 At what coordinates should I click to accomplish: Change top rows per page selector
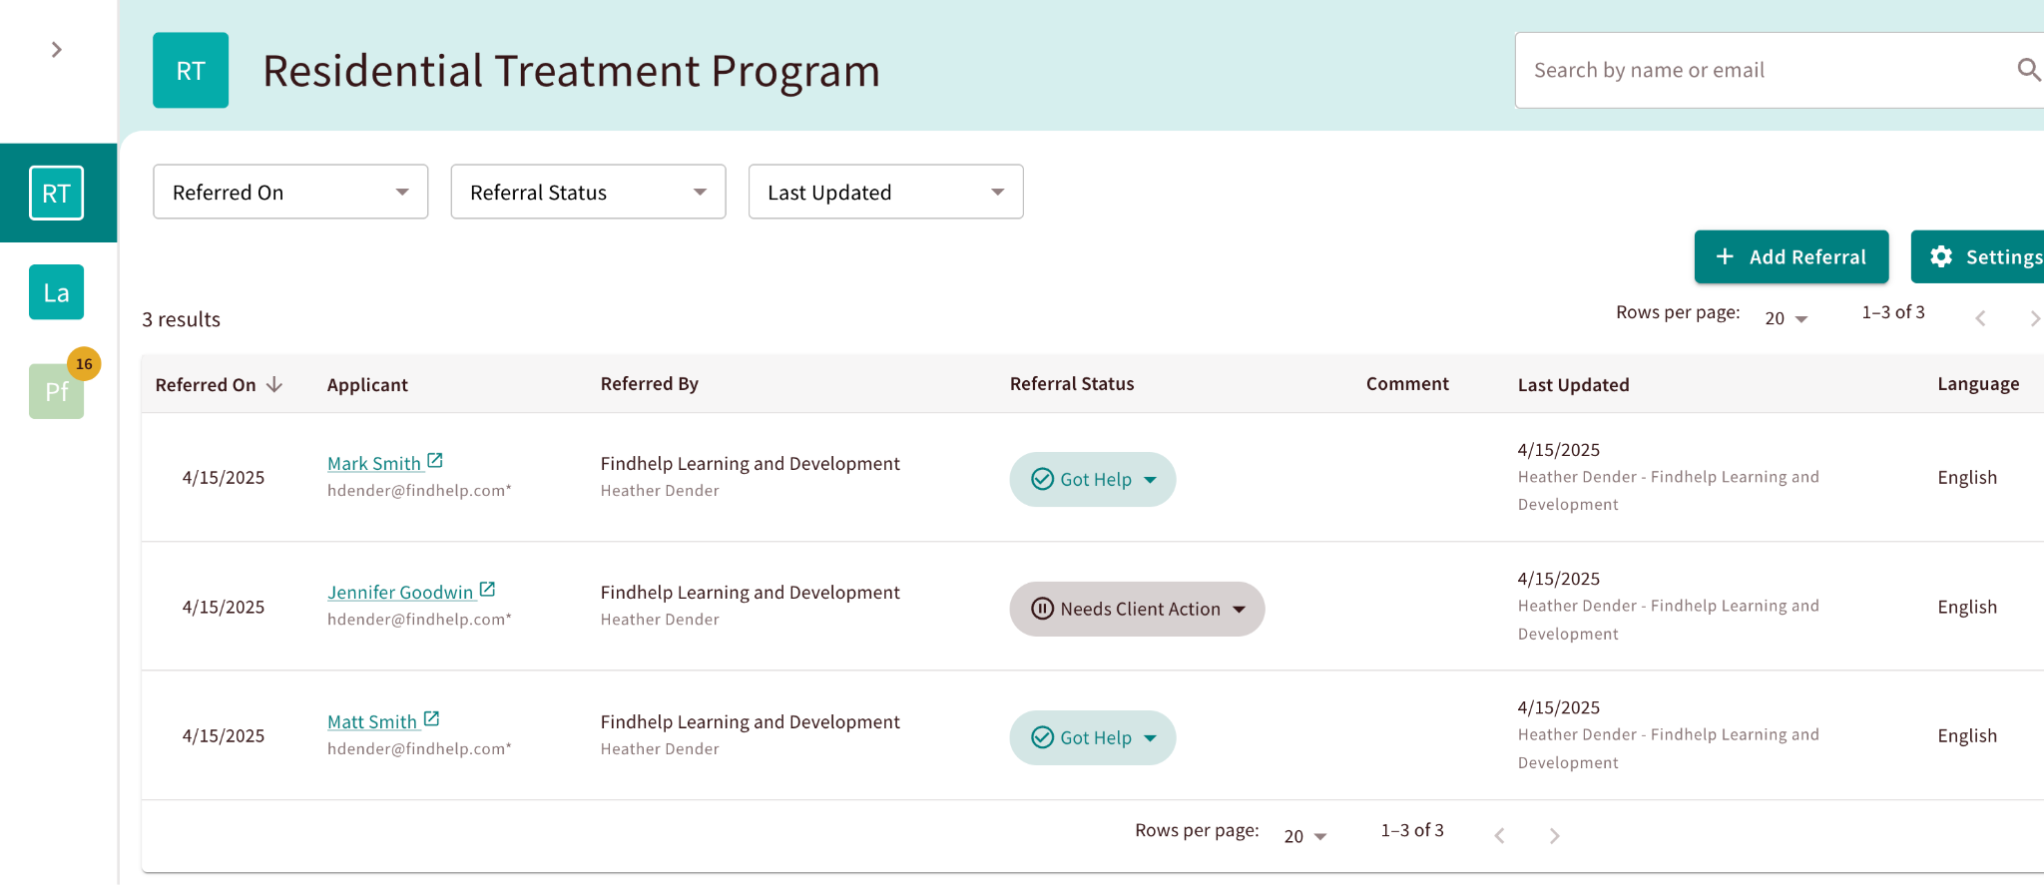pos(1786,318)
